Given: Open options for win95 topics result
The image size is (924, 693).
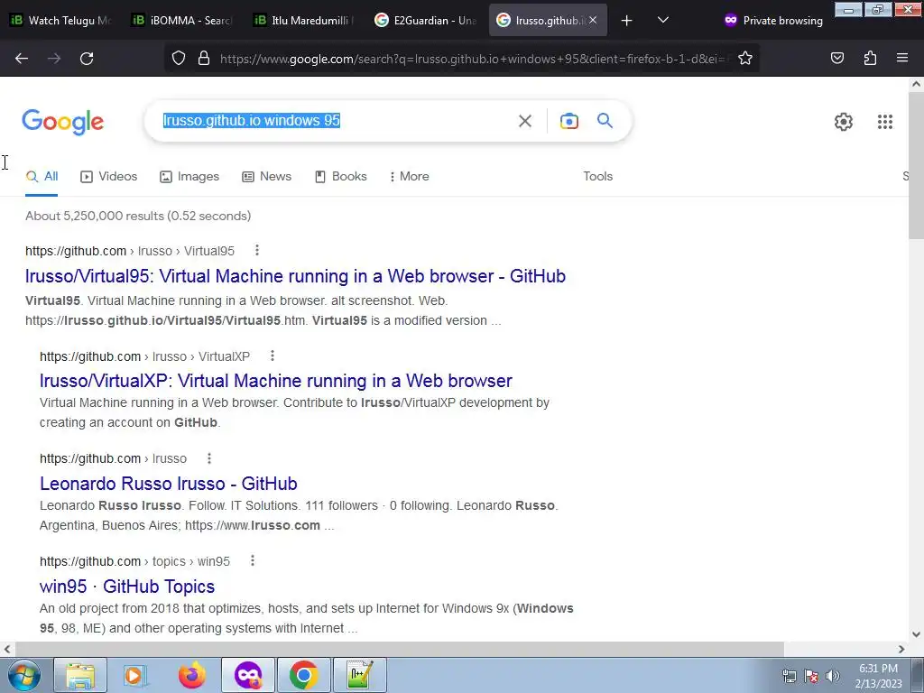Looking at the screenshot, I should 253,560.
